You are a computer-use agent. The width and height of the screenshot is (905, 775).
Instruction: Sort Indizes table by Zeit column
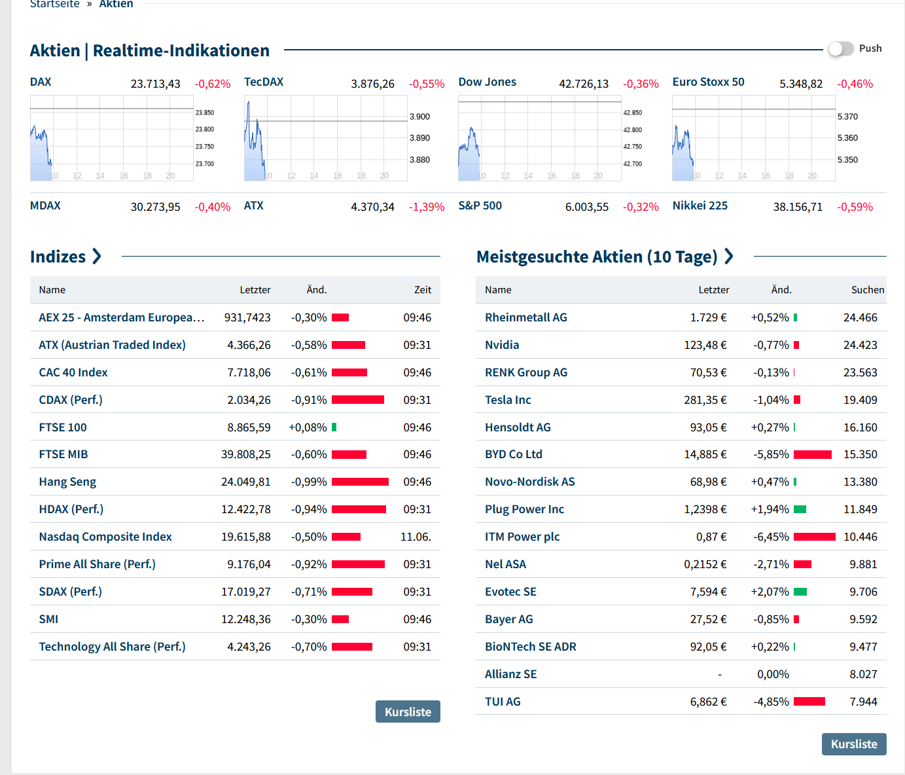423,290
